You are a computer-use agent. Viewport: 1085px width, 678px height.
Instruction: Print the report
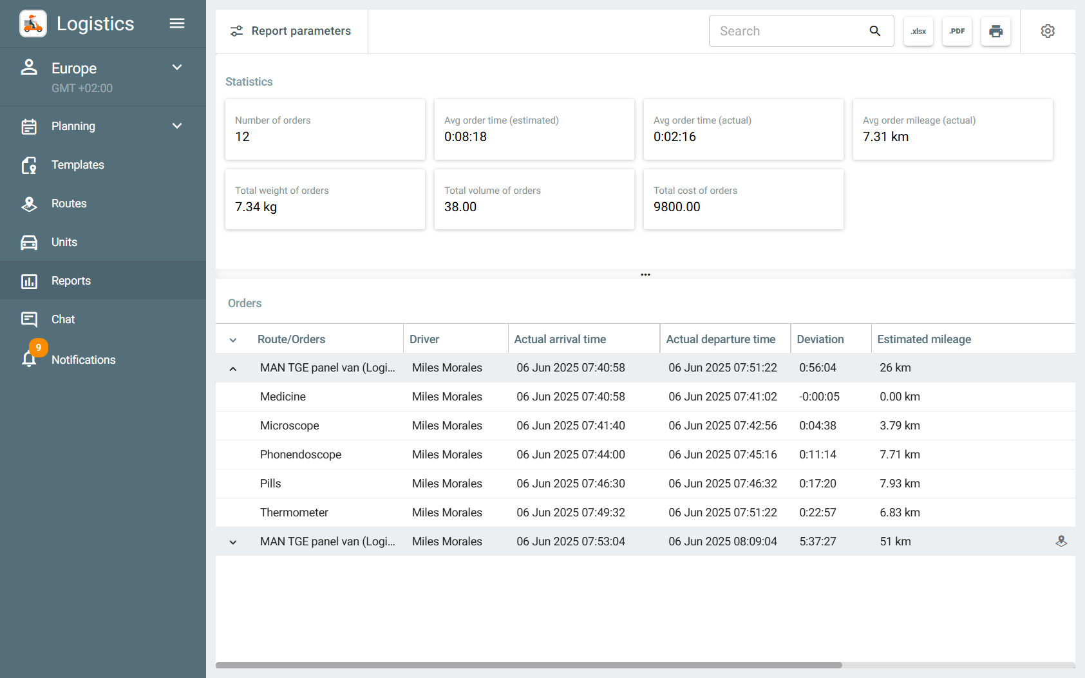pos(995,31)
